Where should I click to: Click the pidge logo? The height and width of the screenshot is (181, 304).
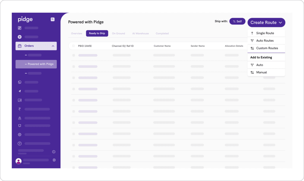point(25,19)
